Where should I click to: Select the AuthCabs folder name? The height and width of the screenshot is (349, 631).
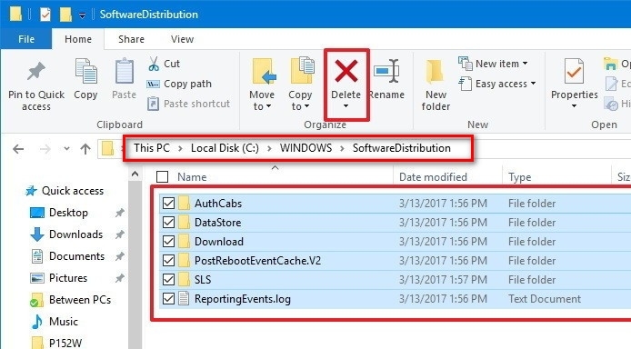pyautogui.click(x=218, y=203)
